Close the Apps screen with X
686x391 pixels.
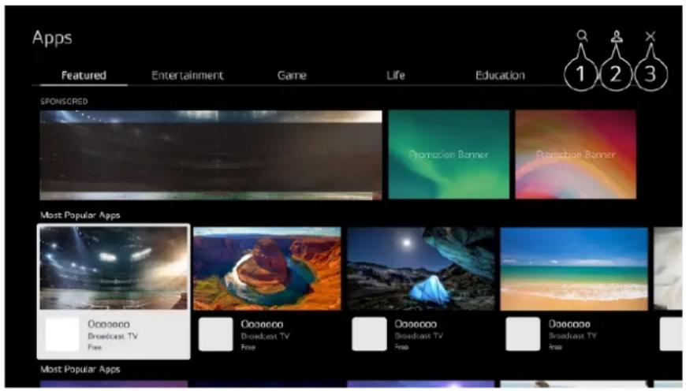(651, 36)
